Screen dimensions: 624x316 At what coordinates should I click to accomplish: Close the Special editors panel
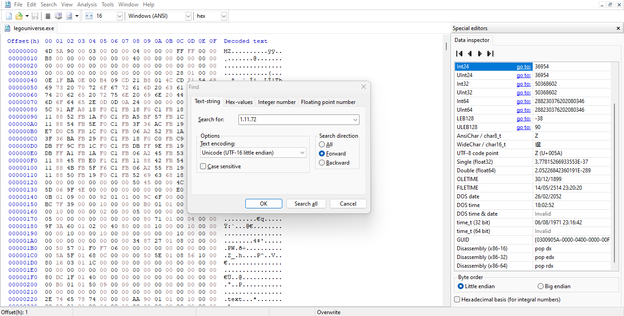click(618, 28)
